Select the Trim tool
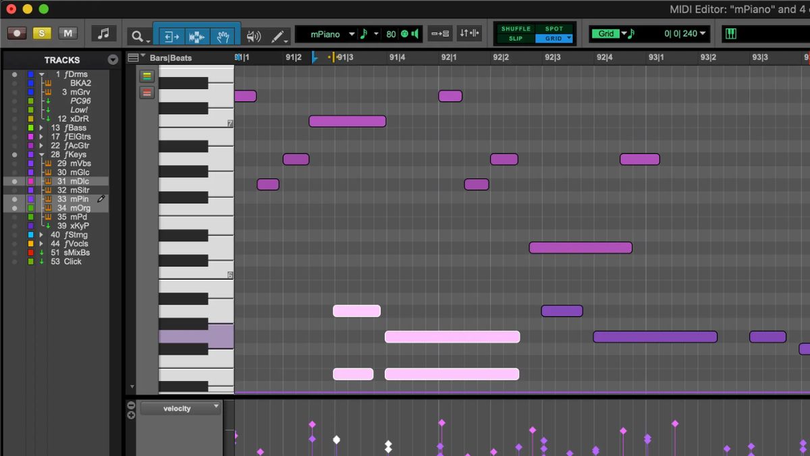Image resolution: width=810 pixels, height=456 pixels. coord(171,36)
